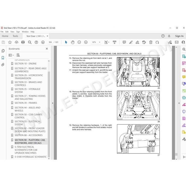Select bookmark SECTION 10 - ENGINE

pyautogui.click(x=26, y=64)
